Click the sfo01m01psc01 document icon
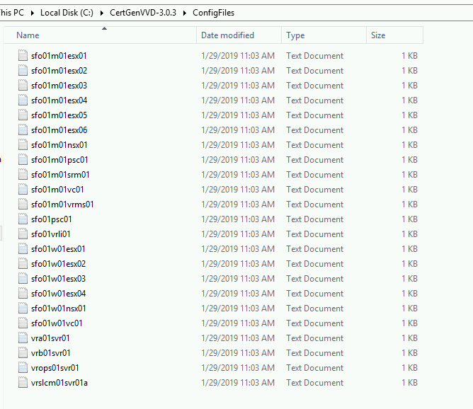The height and width of the screenshot is (409, 473). [x=23, y=160]
